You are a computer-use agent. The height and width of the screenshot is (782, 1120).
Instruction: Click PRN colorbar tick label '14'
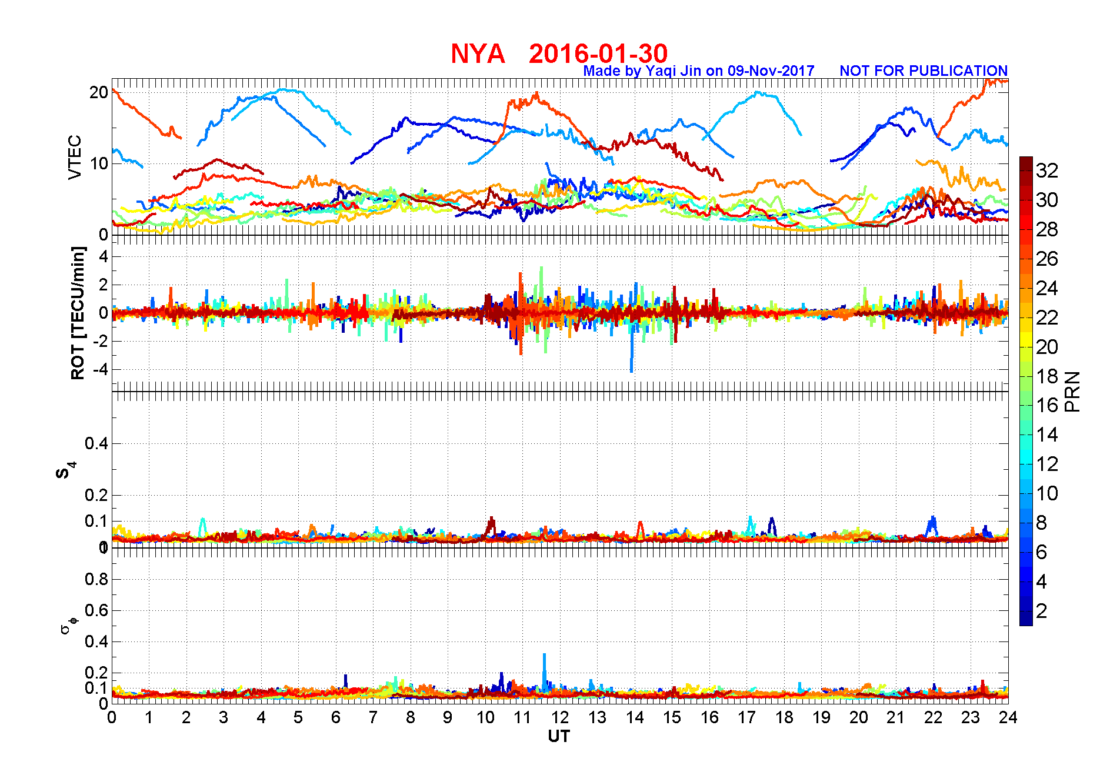(1047, 435)
